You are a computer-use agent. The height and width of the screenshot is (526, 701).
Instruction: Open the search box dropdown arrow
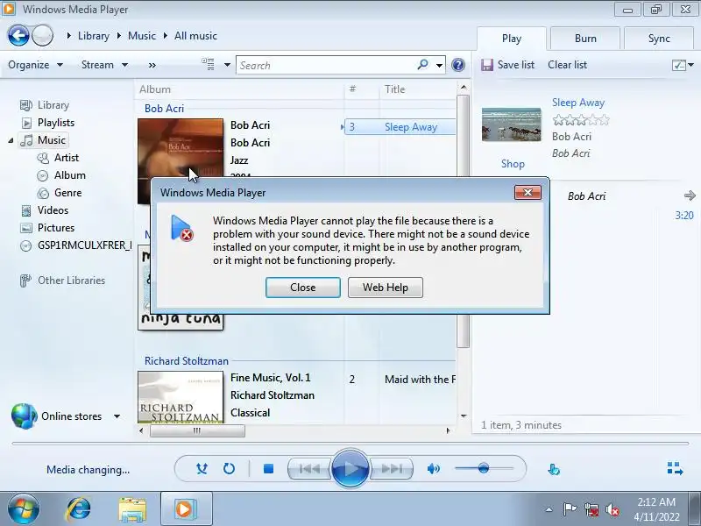[440, 65]
